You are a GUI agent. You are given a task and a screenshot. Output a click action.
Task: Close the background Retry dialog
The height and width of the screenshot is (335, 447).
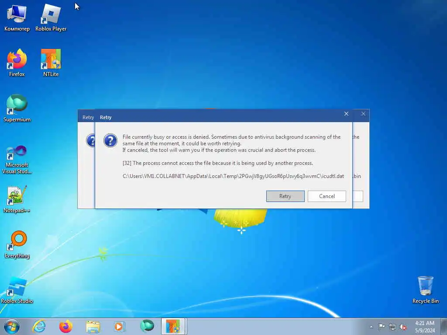click(363, 114)
